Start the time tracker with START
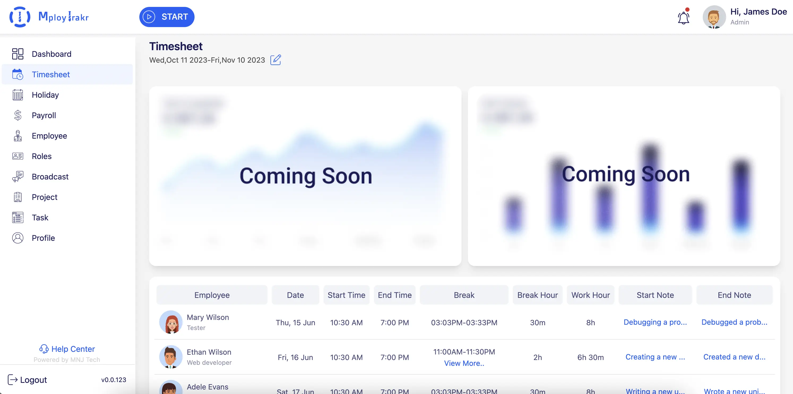793x394 pixels. pyautogui.click(x=167, y=17)
